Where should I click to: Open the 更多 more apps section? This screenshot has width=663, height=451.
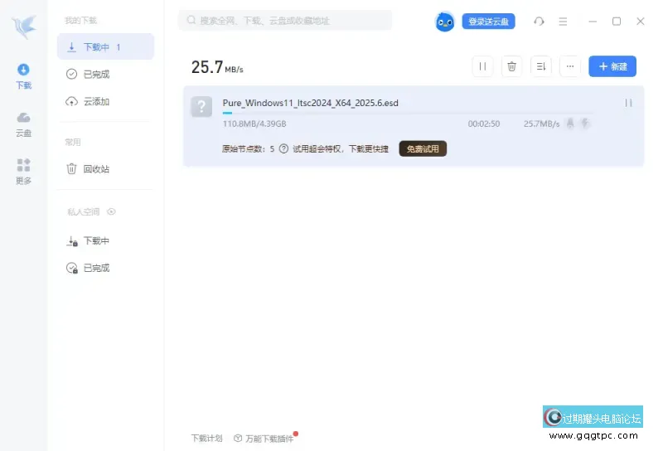coord(24,172)
